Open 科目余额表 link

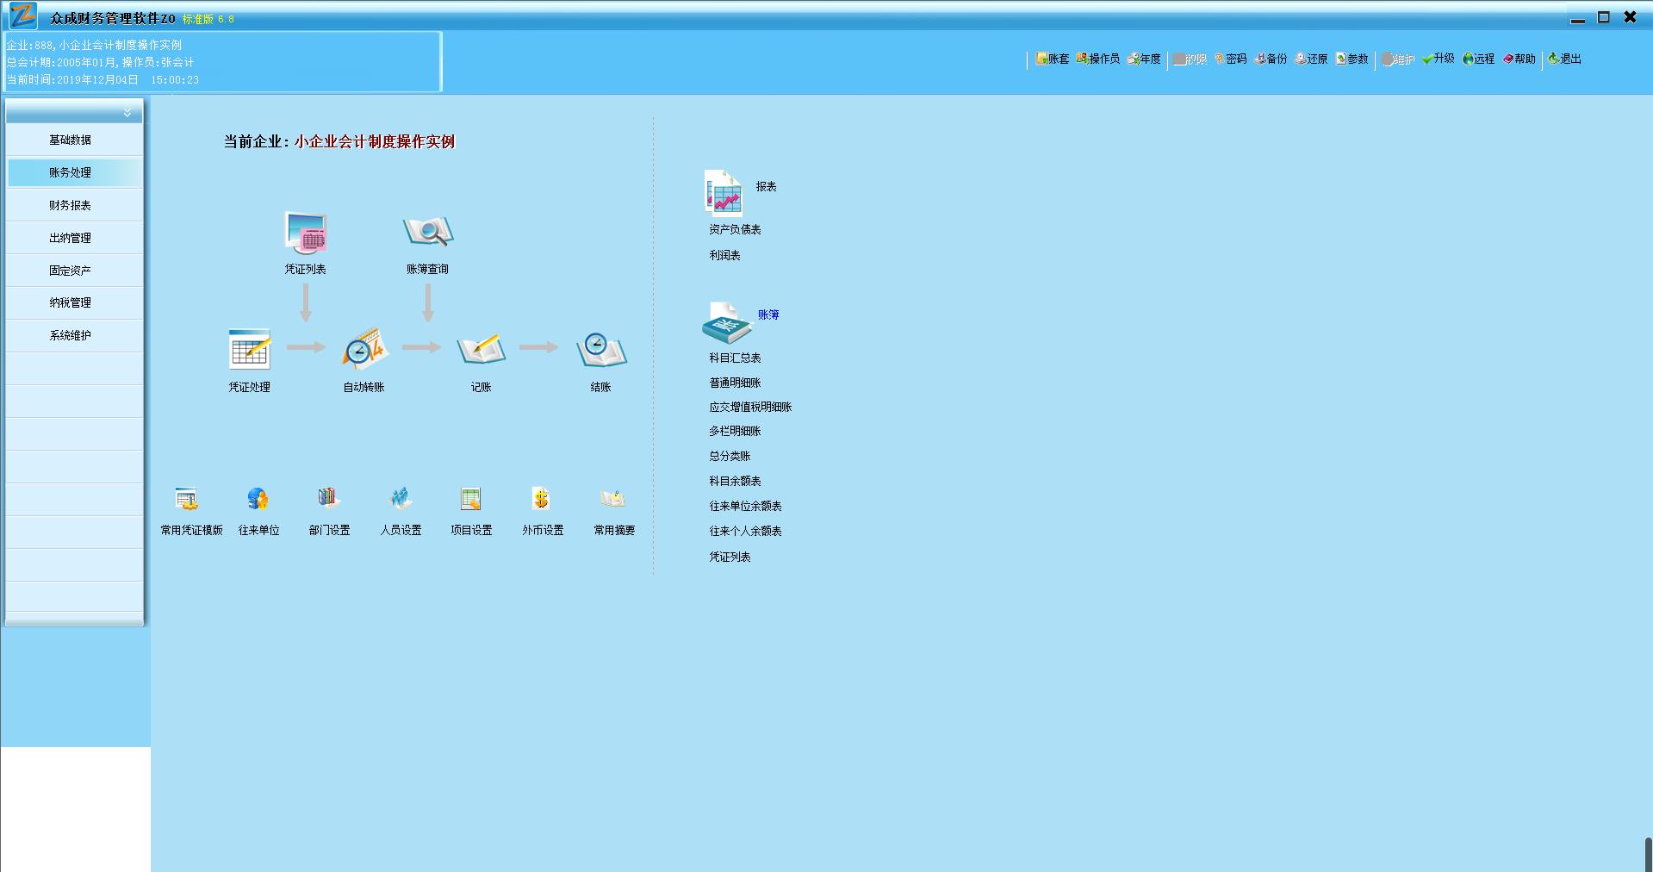tap(735, 481)
